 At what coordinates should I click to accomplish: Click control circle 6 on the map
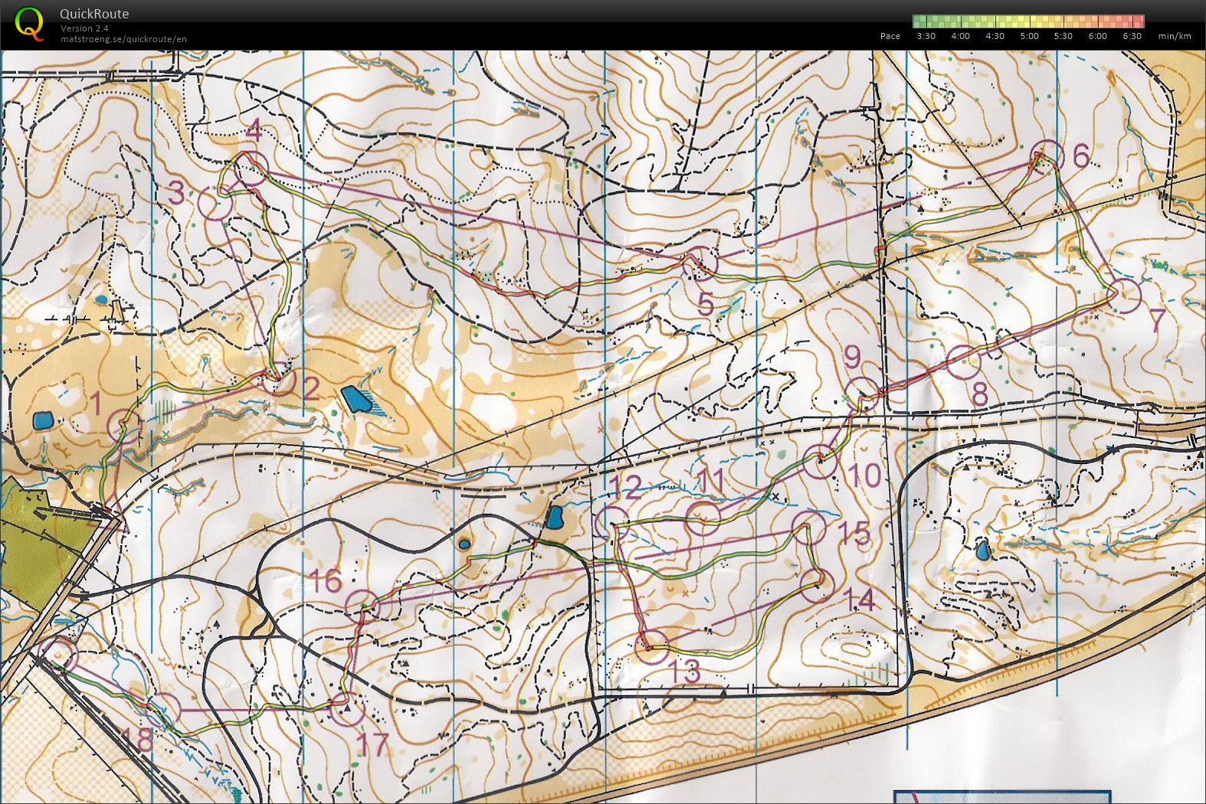click(x=1047, y=156)
